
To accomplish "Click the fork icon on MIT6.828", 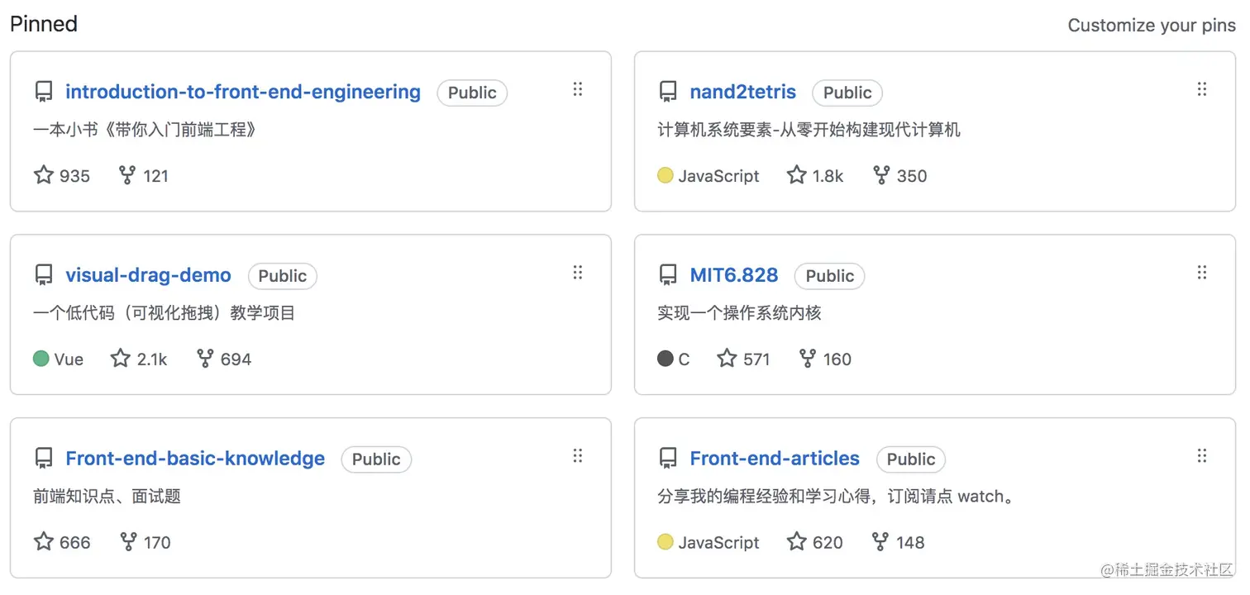I will [x=808, y=359].
